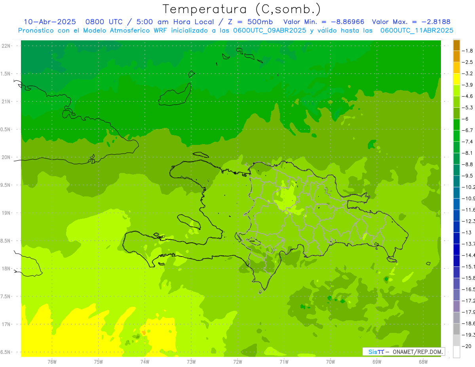Click the orange swatch between -1.8 and -2.5

point(456,56)
